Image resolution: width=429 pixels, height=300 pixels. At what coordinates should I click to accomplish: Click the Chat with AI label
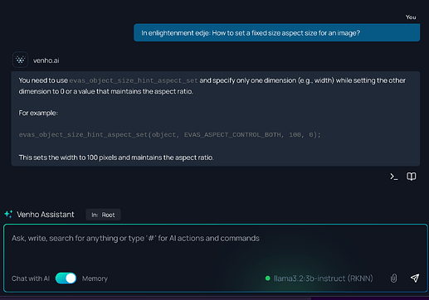pos(31,278)
